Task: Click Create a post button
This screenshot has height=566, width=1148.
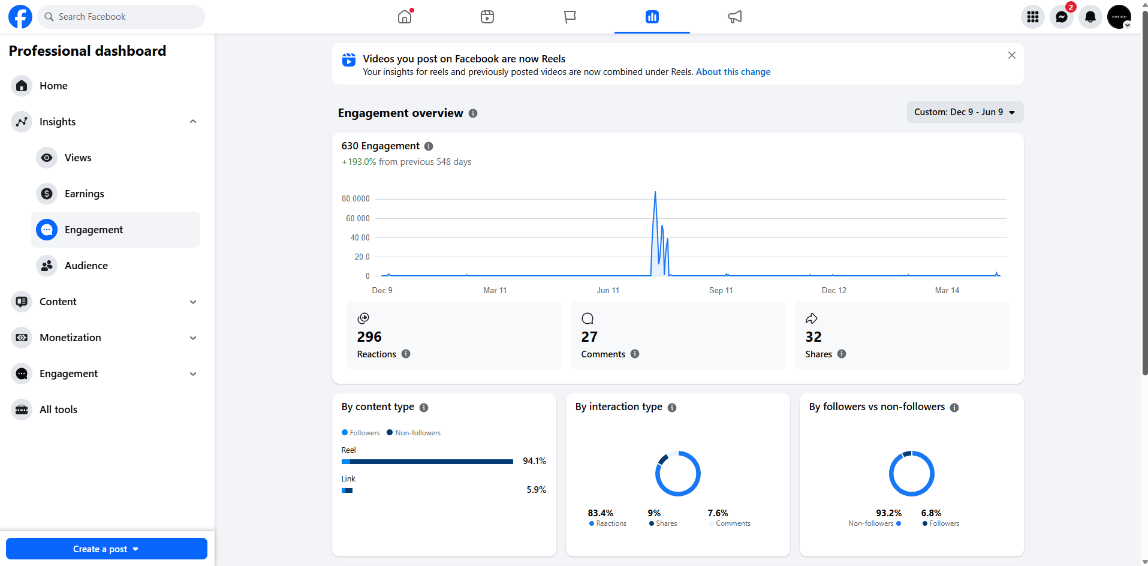Action: tap(107, 549)
